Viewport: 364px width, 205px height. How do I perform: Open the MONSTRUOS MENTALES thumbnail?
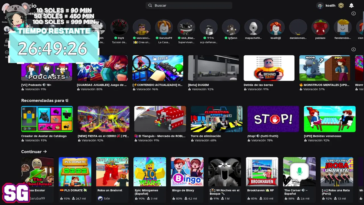[x=324, y=68]
